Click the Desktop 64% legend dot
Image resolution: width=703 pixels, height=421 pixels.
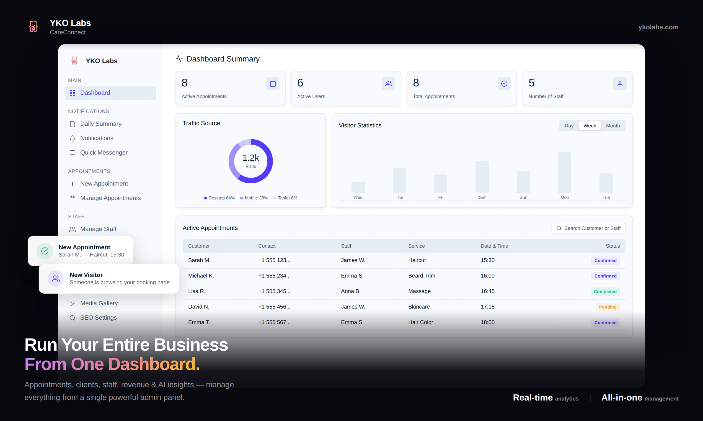(206, 198)
